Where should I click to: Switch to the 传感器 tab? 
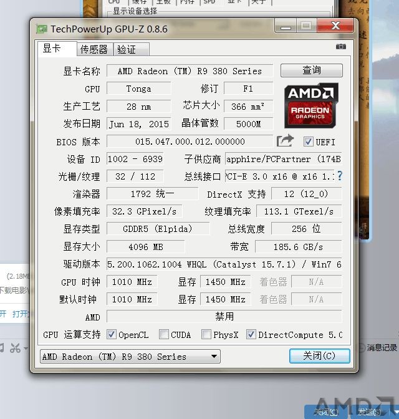click(94, 49)
